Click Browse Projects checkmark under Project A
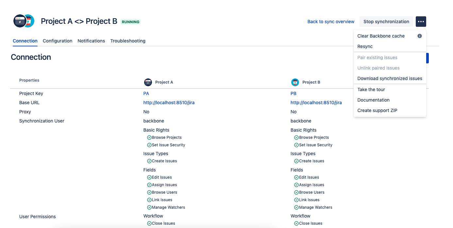453x228 pixels. tap(149, 138)
